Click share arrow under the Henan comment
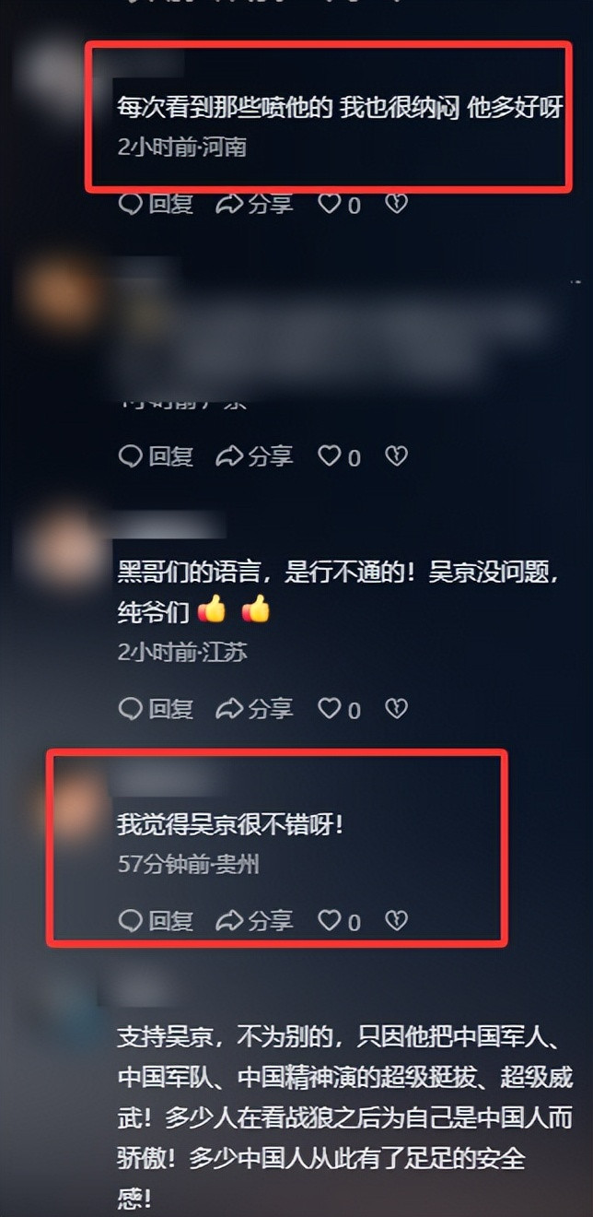Image resolution: width=593 pixels, height=1217 pixels. click(x=254, y=204)
